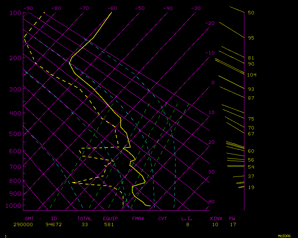Click the McIDAS label in bottom corner
The height and width of the screenshot is (238, 298).
point(284,236)
